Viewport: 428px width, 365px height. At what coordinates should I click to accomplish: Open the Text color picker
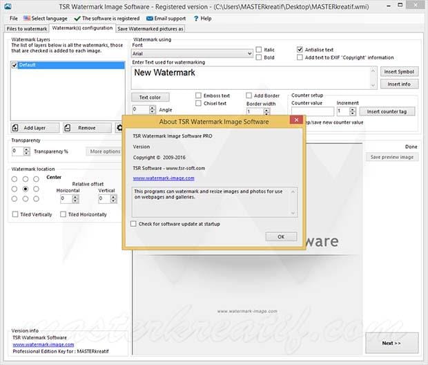coord(150,97)
